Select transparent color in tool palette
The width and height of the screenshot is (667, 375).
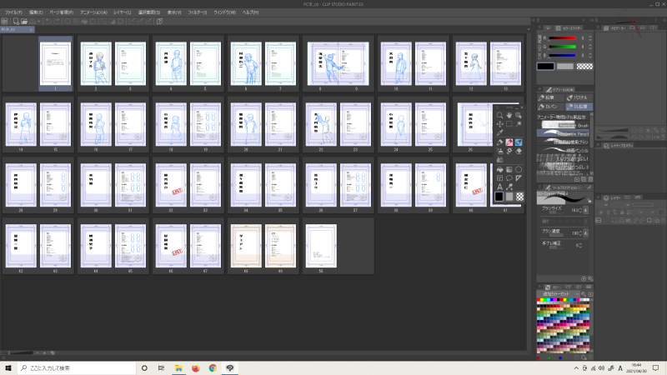tap(519, 197)
